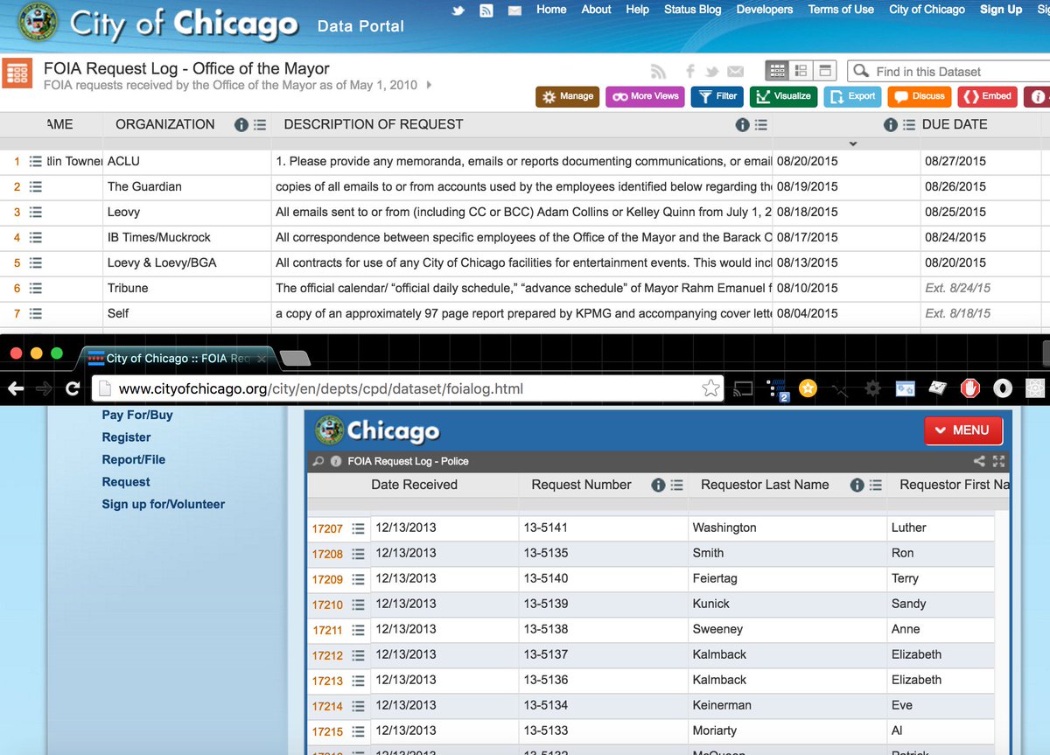Toggle the sort arrow under the date received column
This screenshot has height=755, width=1050.
(853, 143)
